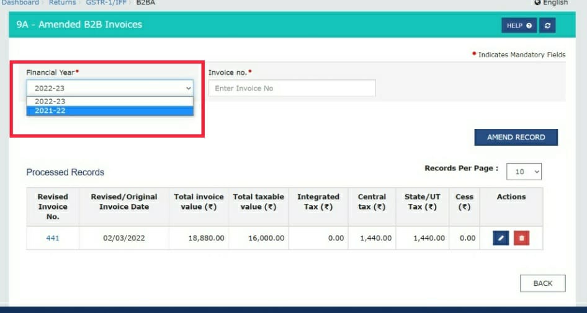Click the refresh icon beside HELP
587x313 pixels.
(547, 25)
